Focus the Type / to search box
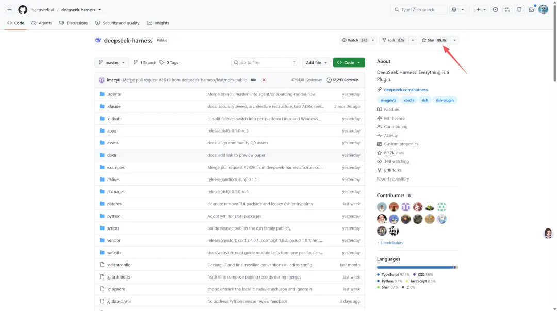 tap(419, 10)
